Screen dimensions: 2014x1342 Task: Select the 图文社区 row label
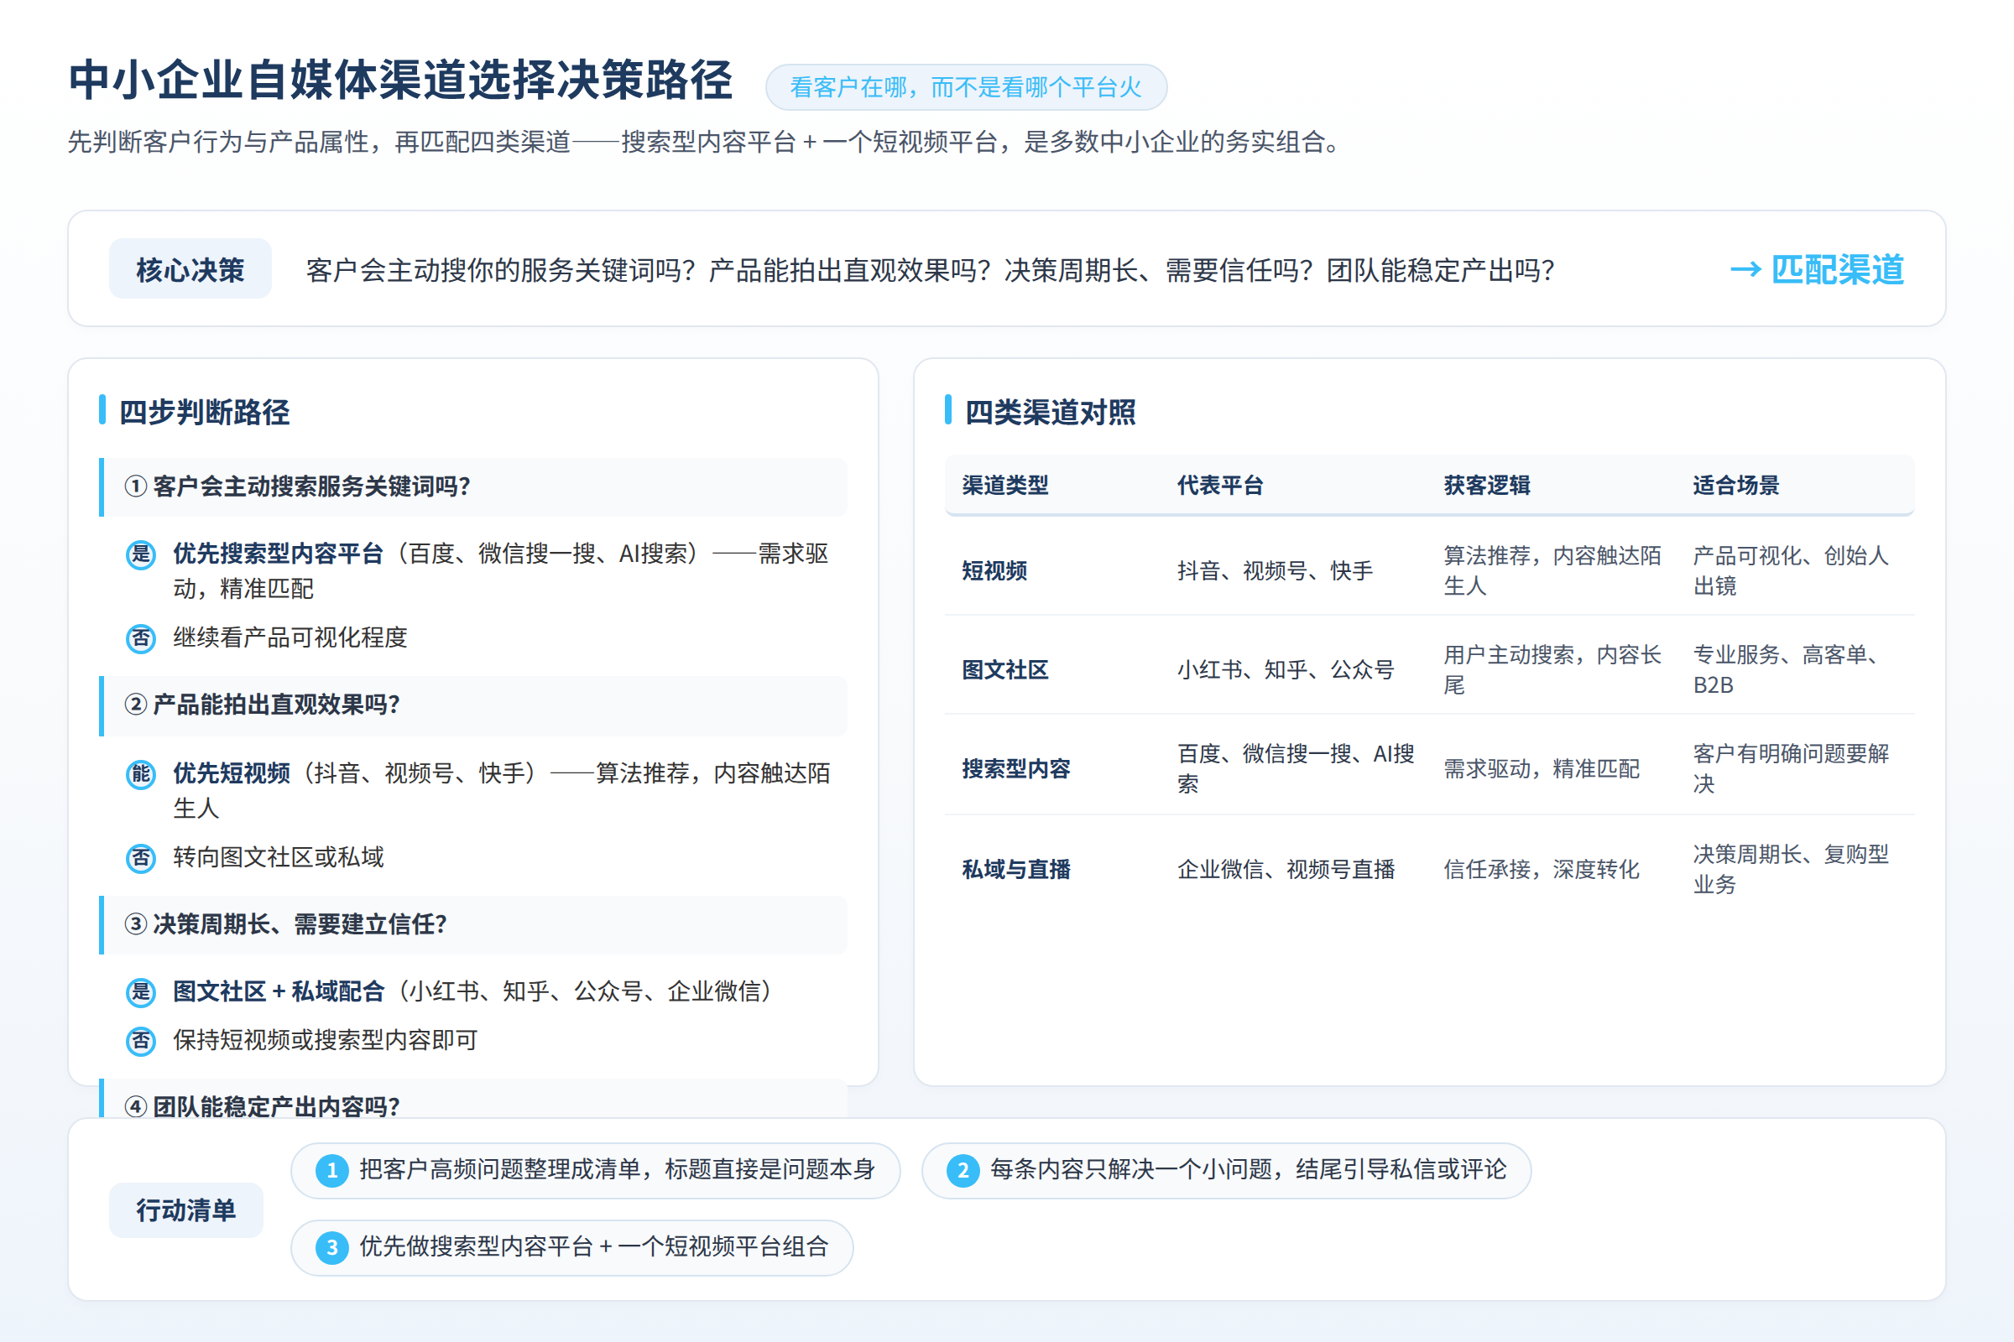pos(1005,670)
